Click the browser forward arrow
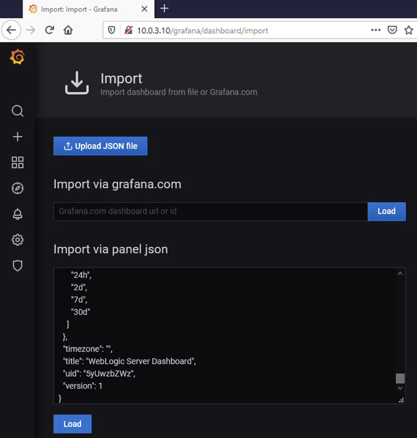417x438 pixels. point(30,30)
